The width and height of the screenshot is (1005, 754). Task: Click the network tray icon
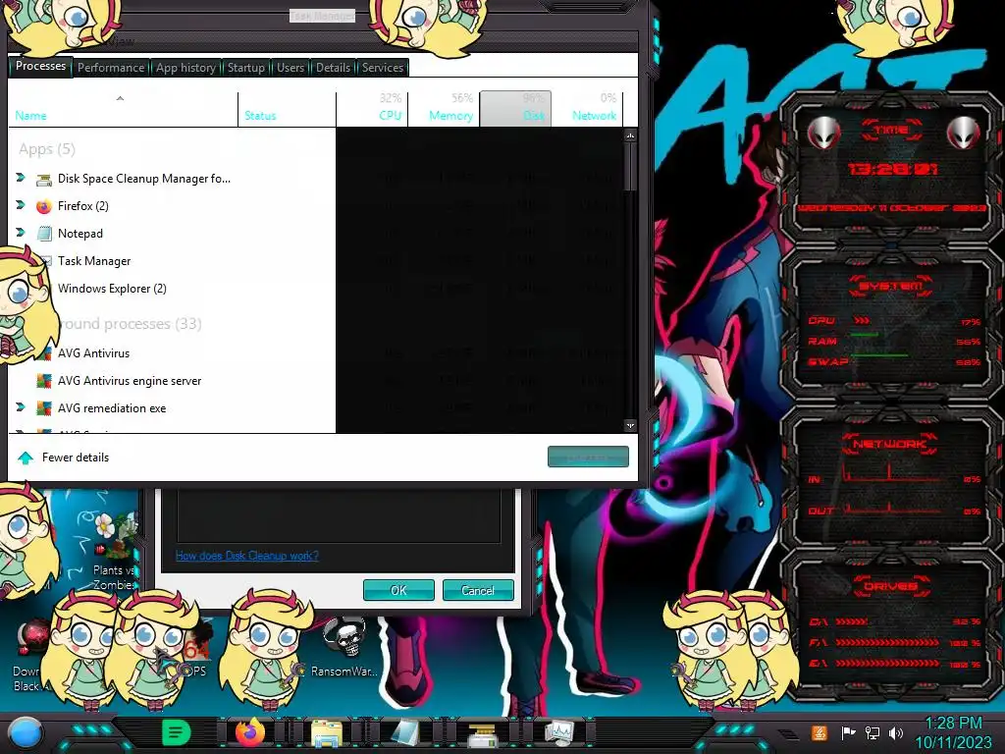872,732
